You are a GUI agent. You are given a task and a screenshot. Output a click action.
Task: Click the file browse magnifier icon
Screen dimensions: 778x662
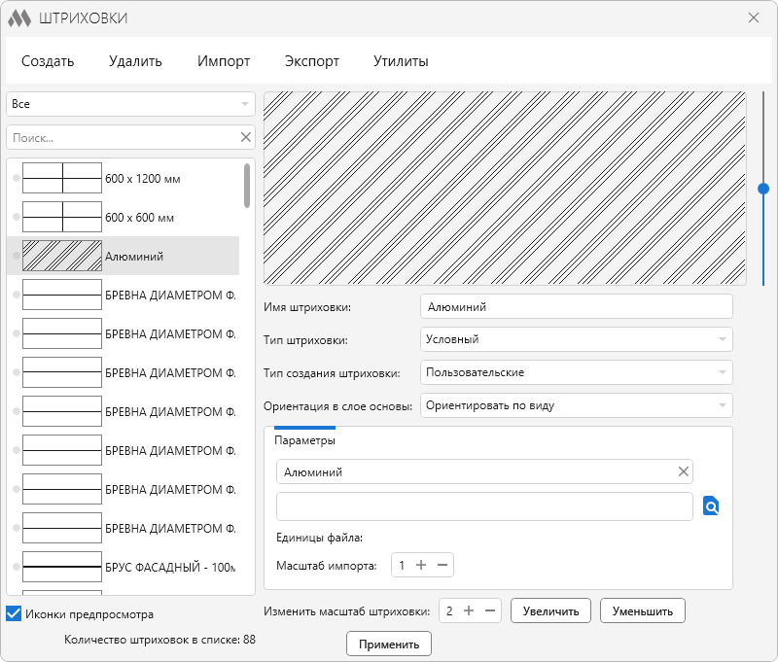click(x=711, y=506)
